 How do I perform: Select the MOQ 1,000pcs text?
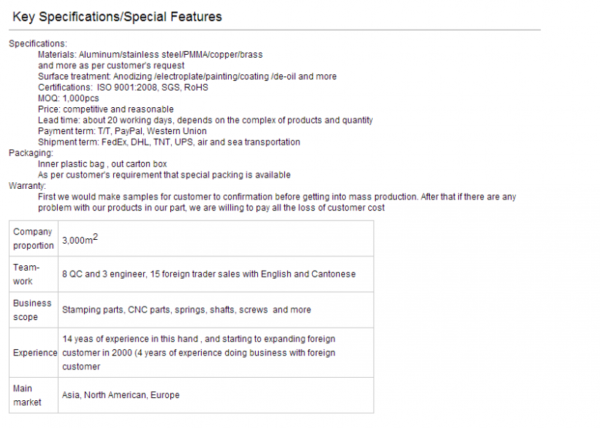point(68,98)
